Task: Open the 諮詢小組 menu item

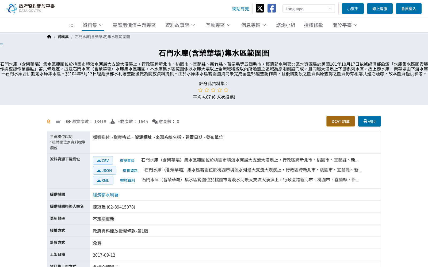Action: [x=286, y=25]
